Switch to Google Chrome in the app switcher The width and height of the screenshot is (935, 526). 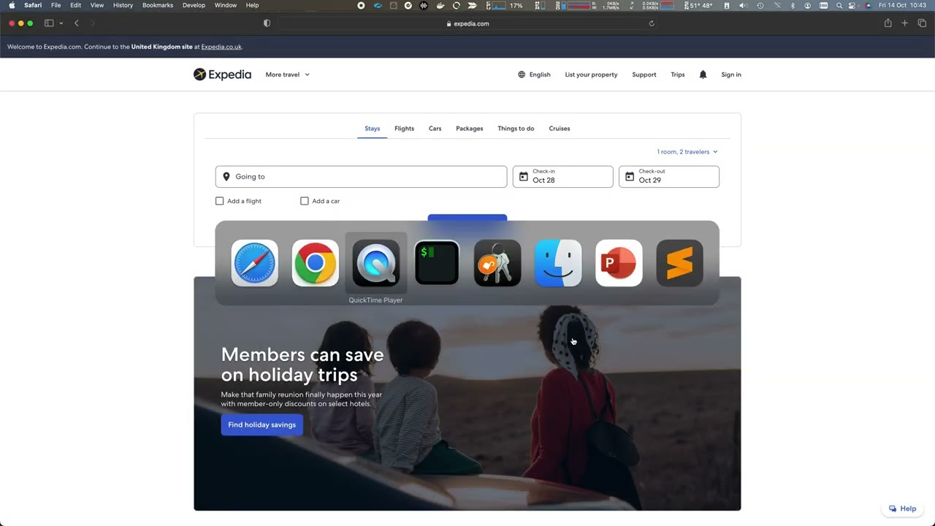[315, 263]
